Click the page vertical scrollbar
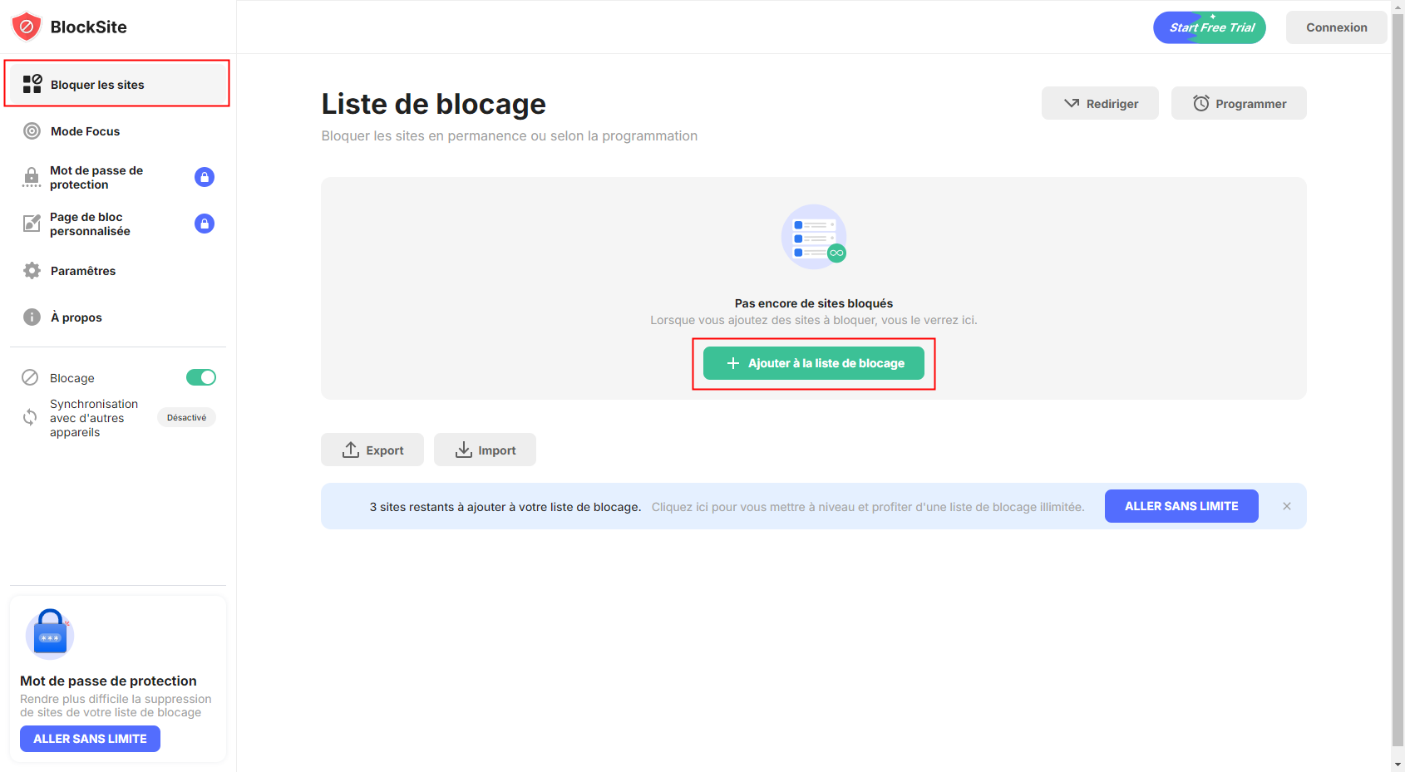The image size is (1405, 772). pos(1398,379)
